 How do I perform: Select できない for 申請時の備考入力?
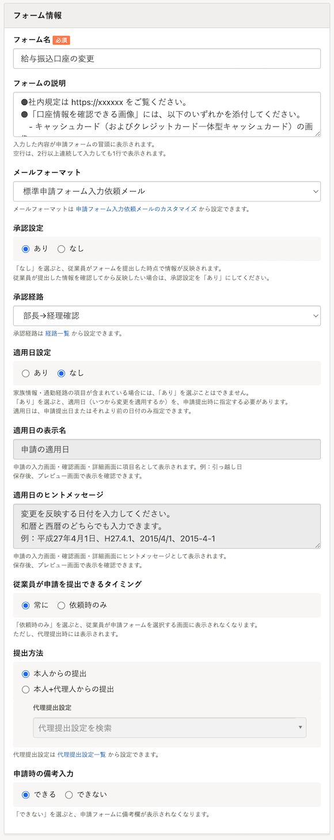[69, 794]
